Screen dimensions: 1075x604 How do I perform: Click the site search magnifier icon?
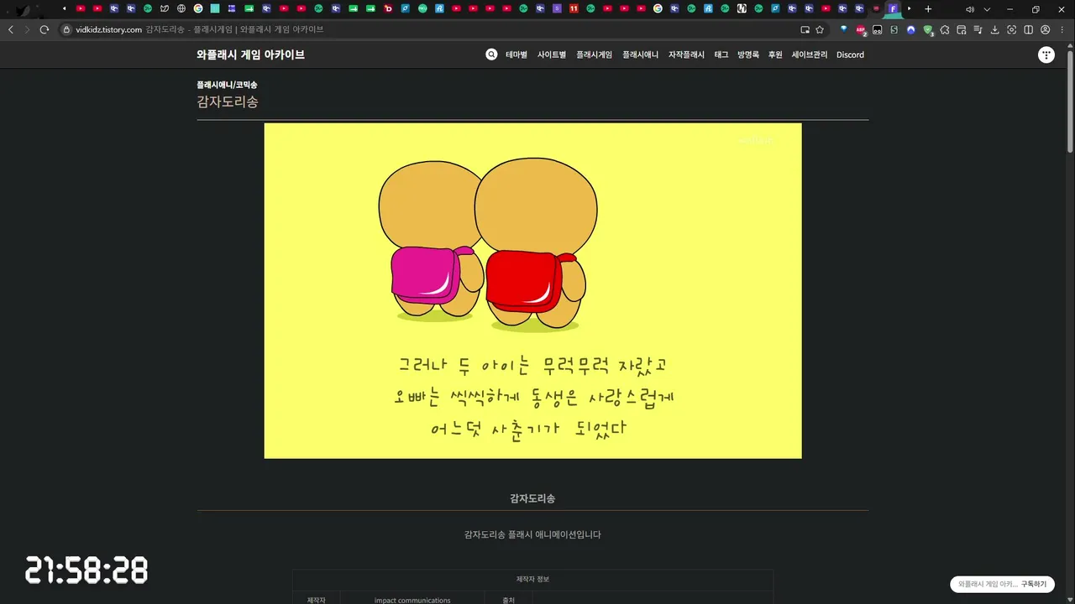tap(491, 55)
